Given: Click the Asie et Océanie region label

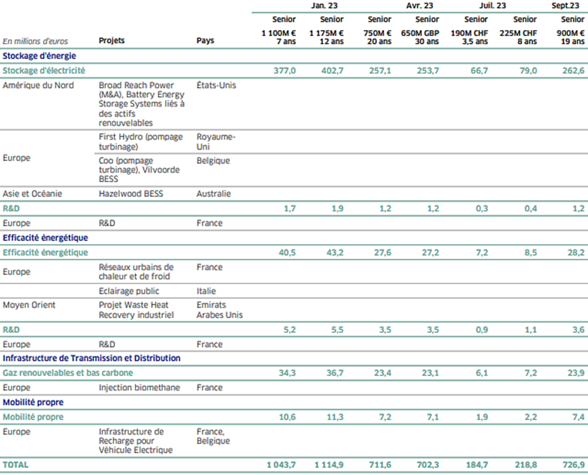Looking at the screenshot, I should (32, 193).
